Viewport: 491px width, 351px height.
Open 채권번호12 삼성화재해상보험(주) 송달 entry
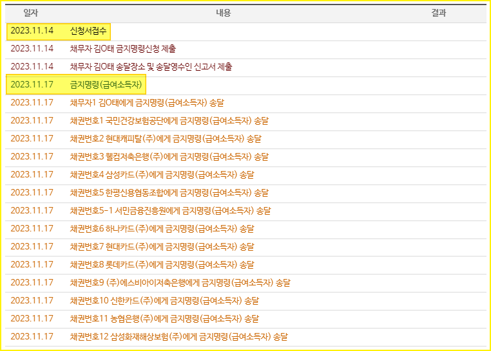[x=178, y=337]
